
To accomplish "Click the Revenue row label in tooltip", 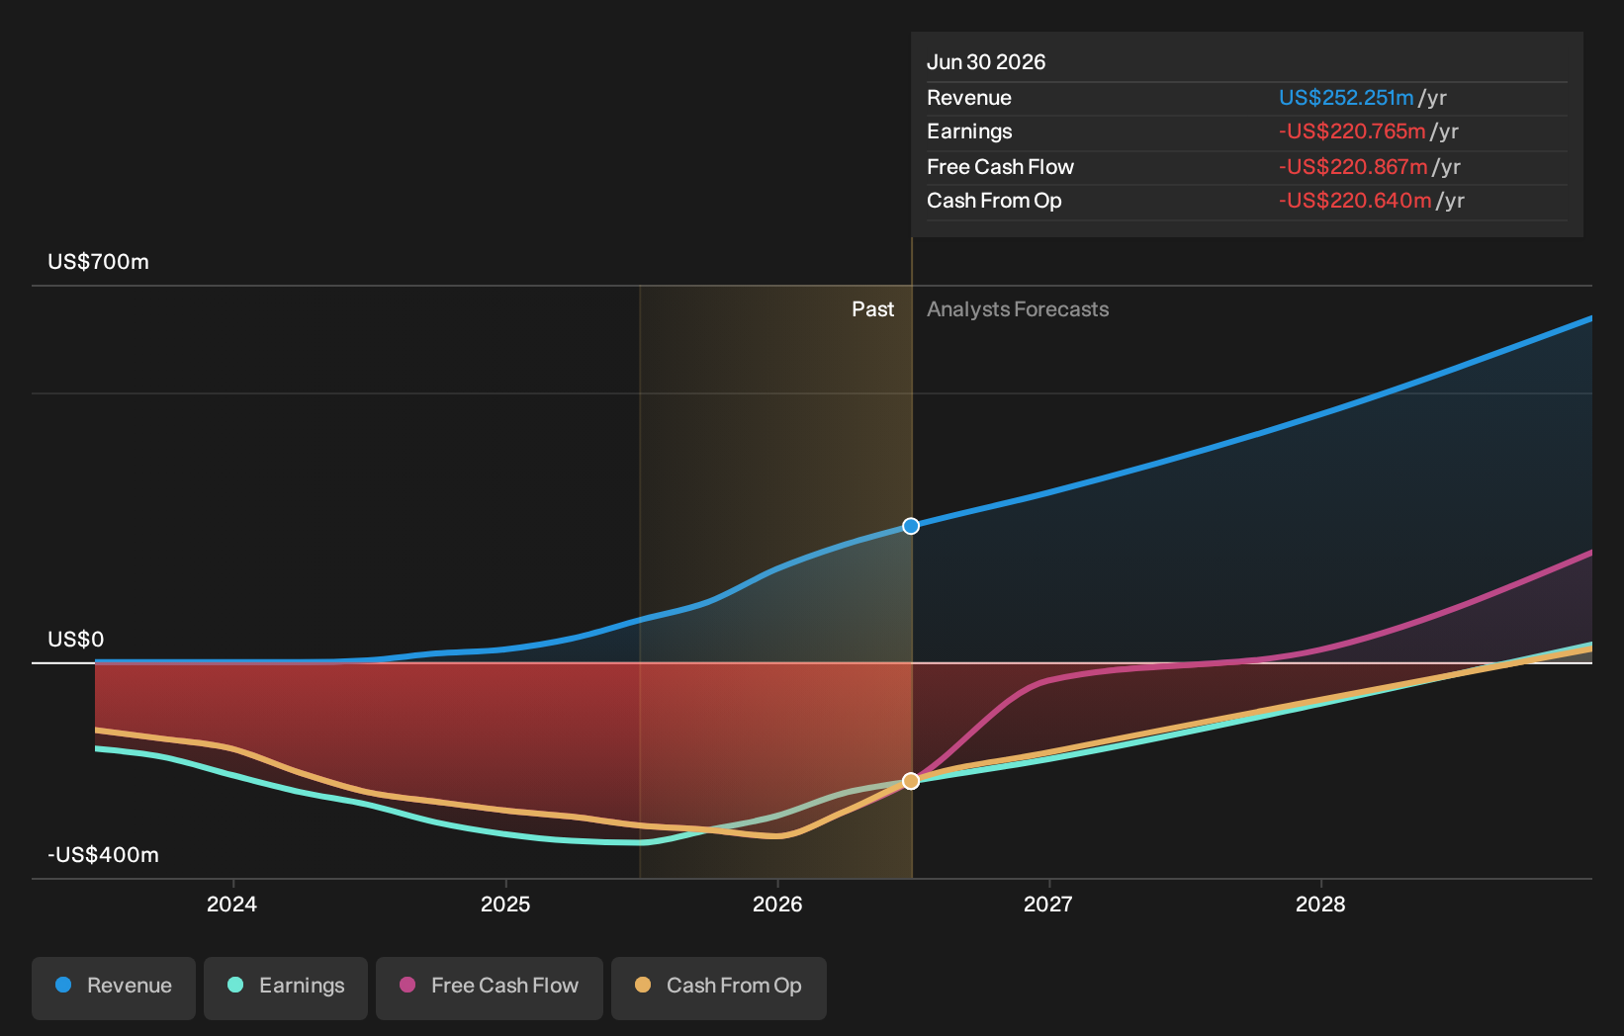I will (969, 98).
